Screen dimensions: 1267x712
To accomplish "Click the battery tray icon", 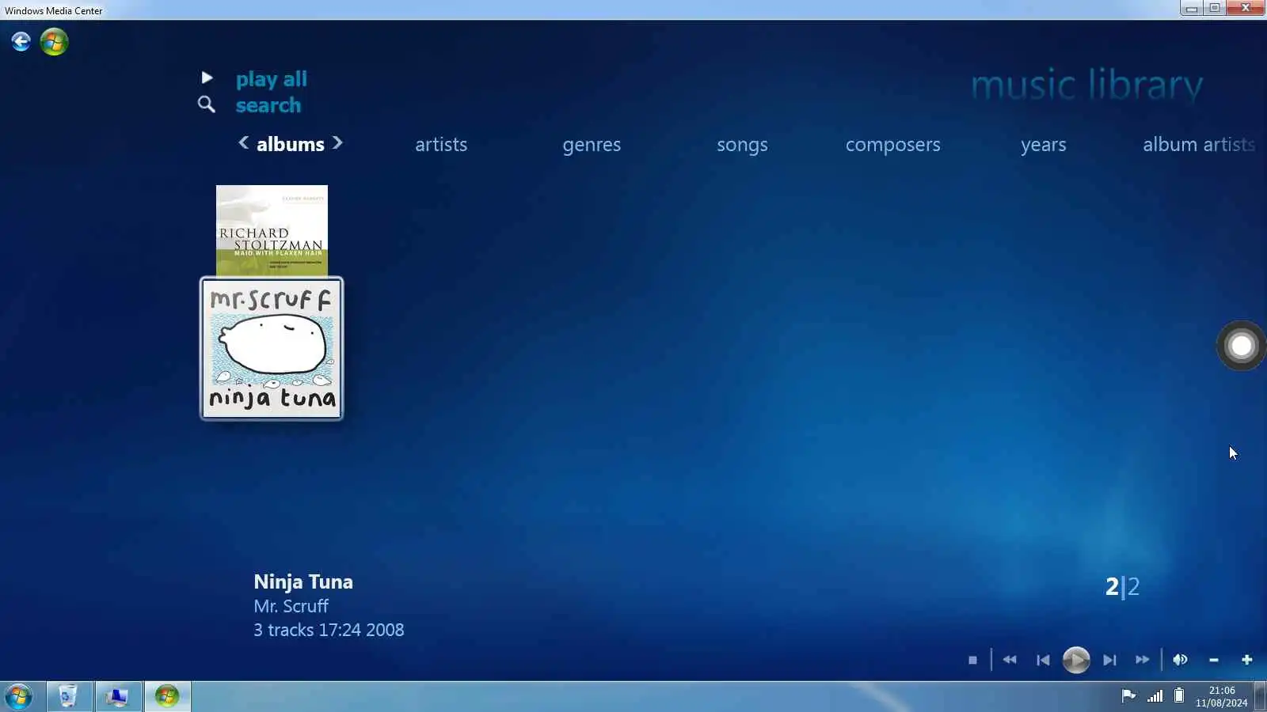I will 1179,696.
